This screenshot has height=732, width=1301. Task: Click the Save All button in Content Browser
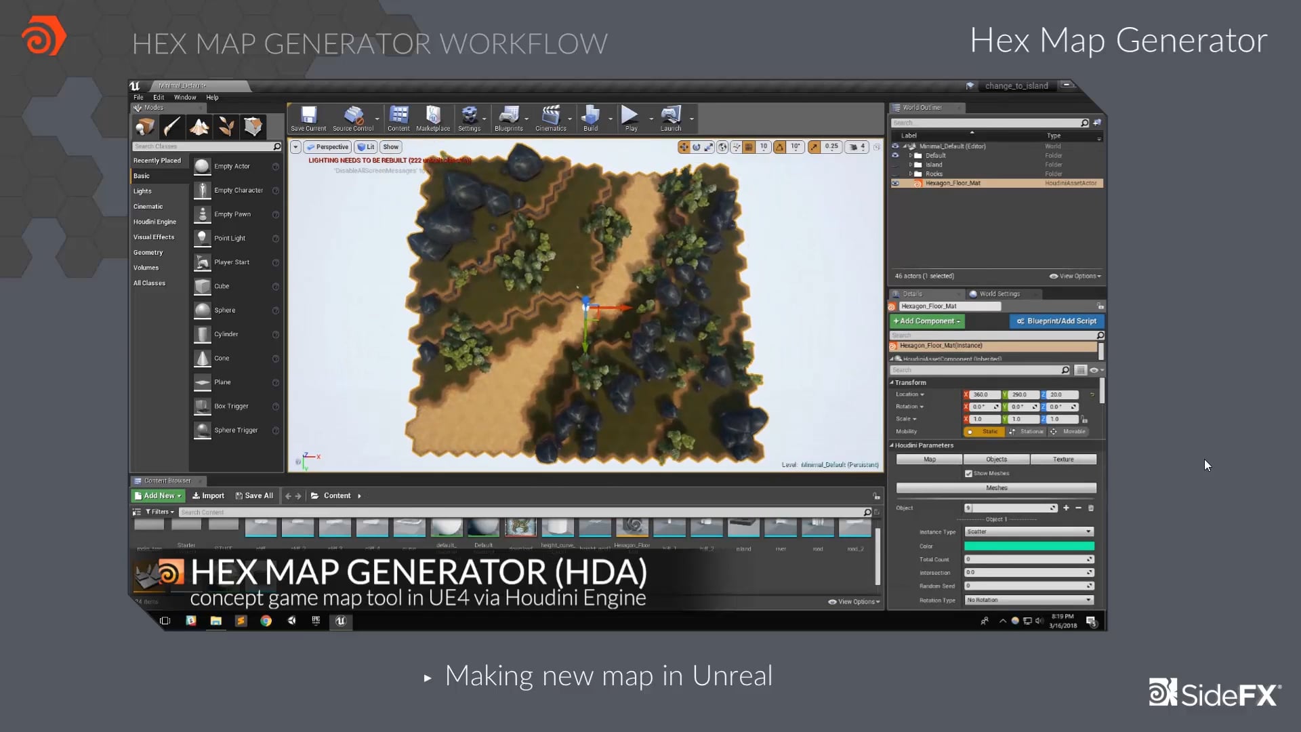254,495
